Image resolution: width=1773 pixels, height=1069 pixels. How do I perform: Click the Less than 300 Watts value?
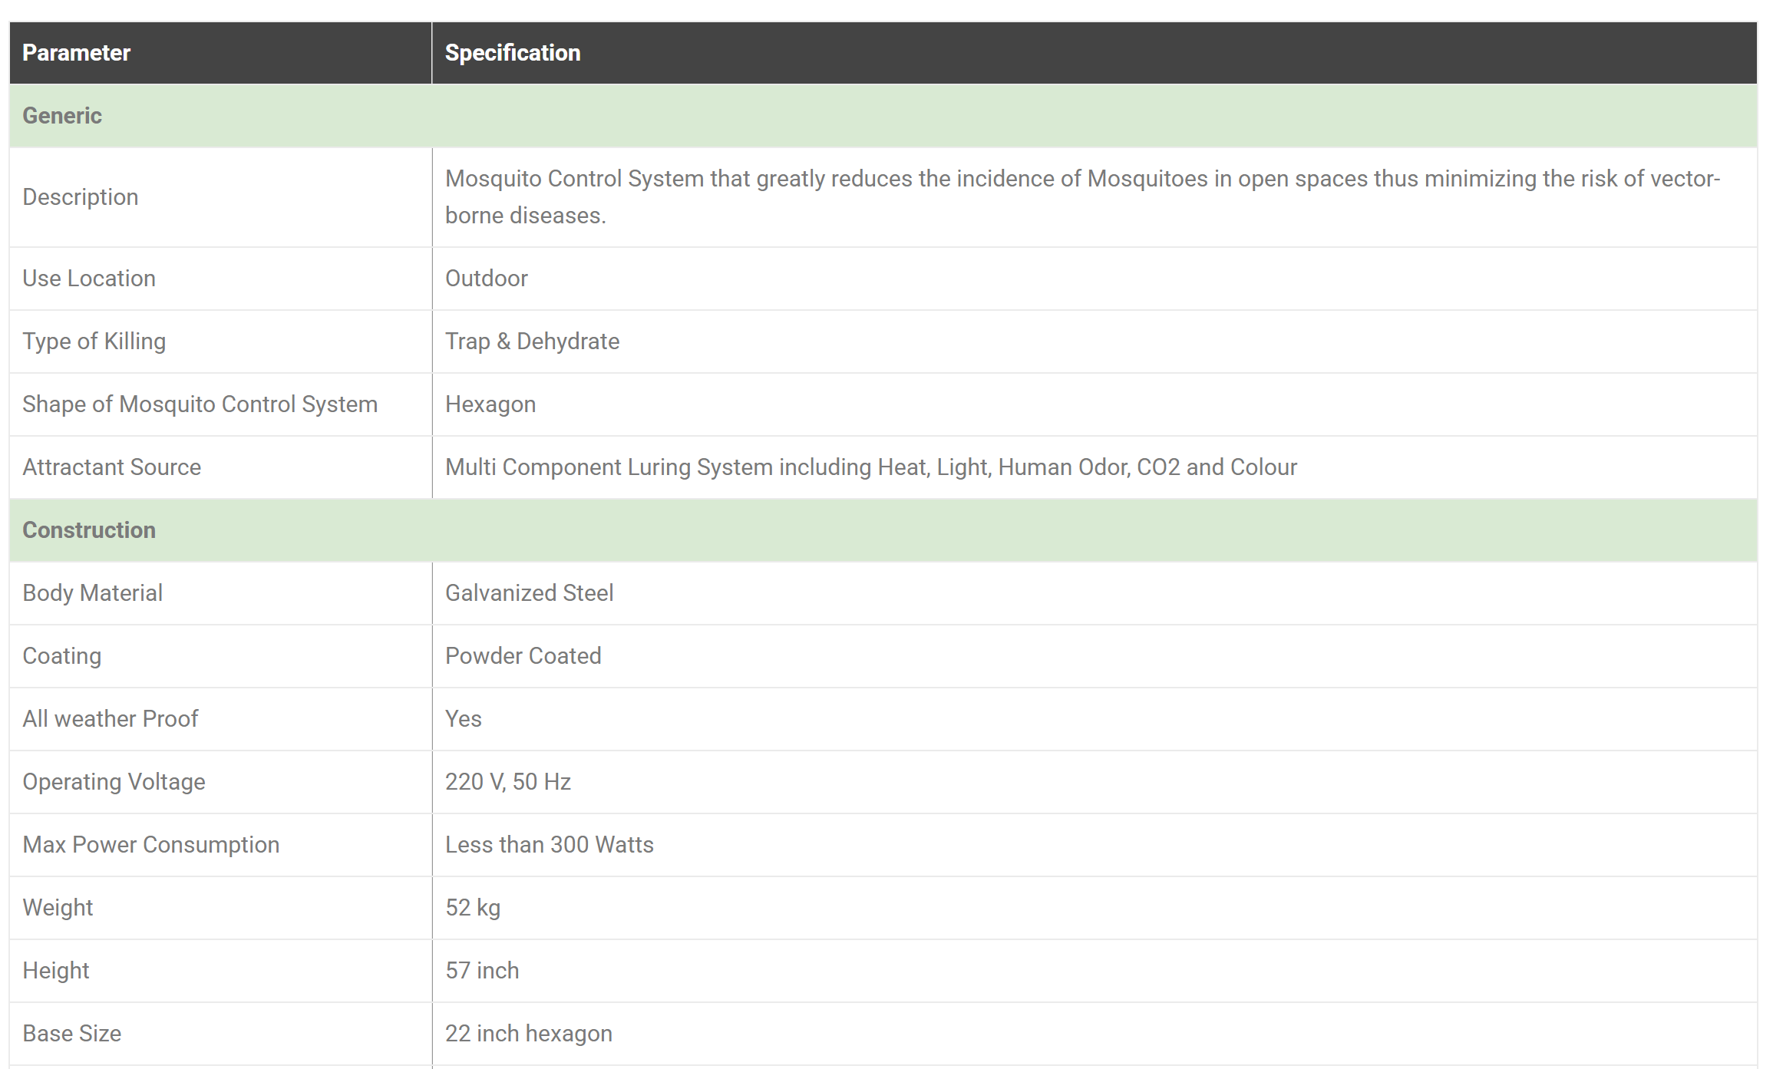(550, 845)
